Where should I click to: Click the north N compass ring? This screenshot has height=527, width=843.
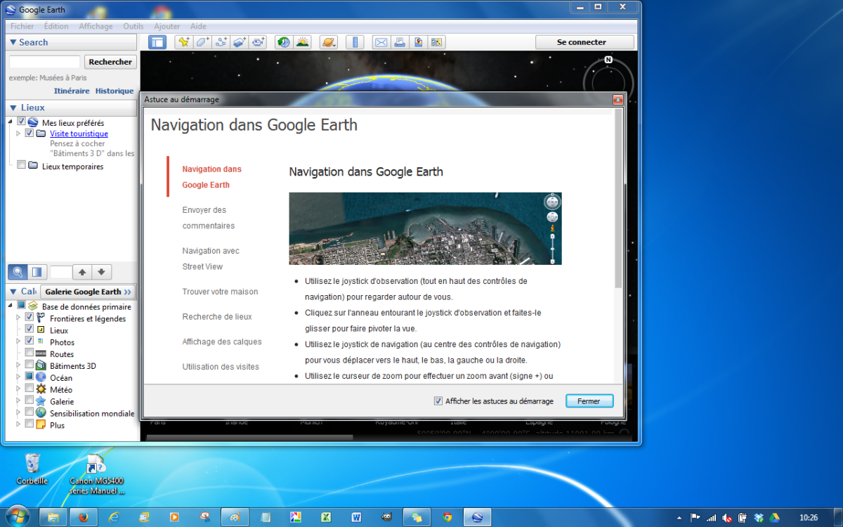tap(608, 60)
